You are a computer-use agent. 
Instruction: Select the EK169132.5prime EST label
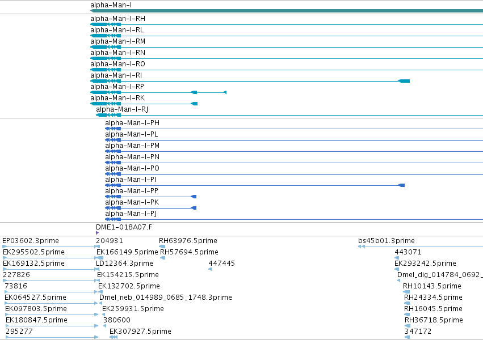(33, 263)
